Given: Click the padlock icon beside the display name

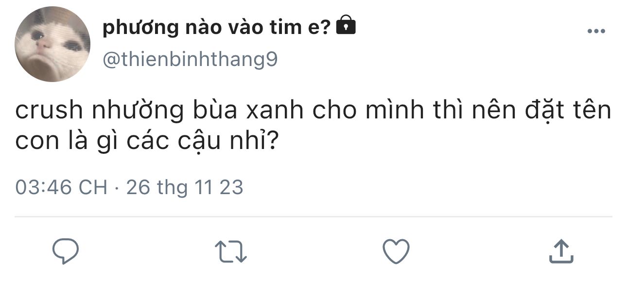Looking at the screenshot, I should [346, 26].
